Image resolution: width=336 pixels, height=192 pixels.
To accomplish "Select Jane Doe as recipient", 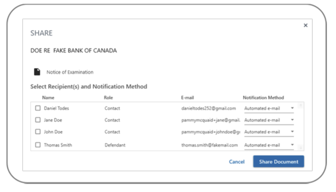I will [x=38, y=120].
